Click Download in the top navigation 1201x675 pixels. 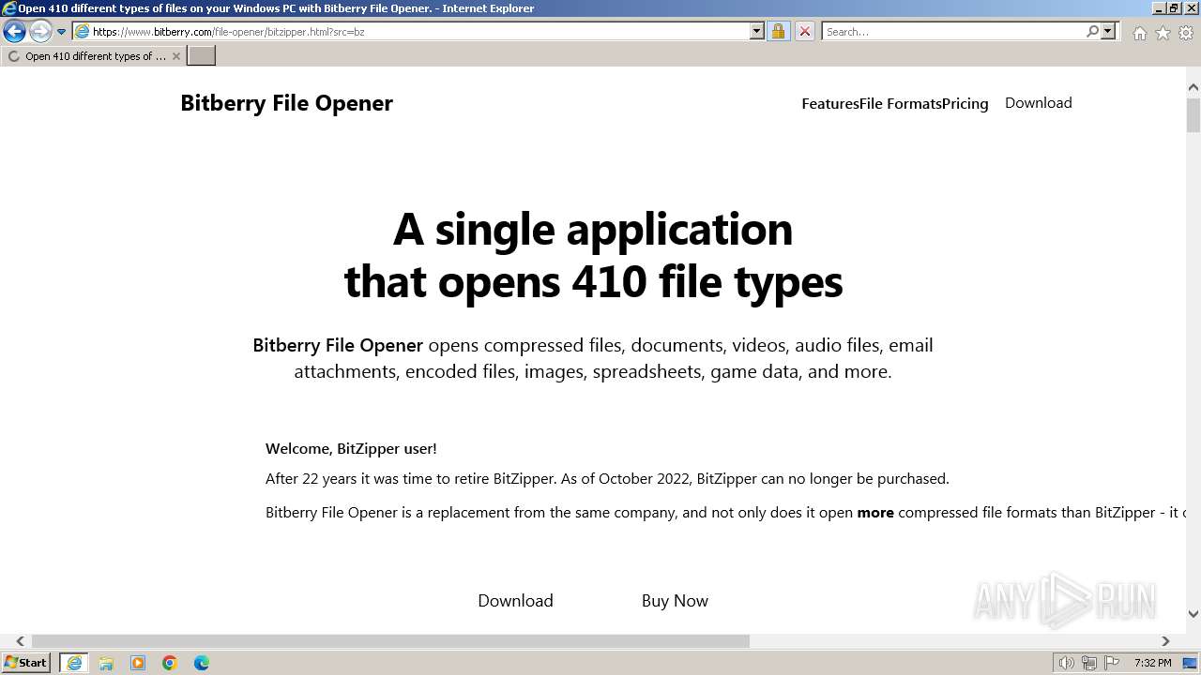(1038, 103)
